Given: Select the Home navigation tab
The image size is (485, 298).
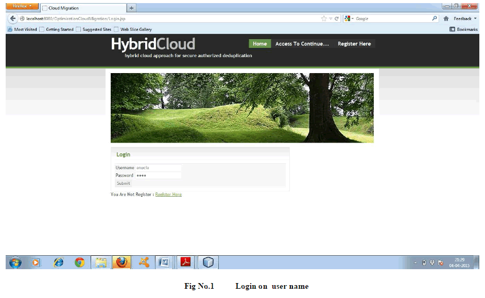Looking at the screenshot, I should point(259,44).
